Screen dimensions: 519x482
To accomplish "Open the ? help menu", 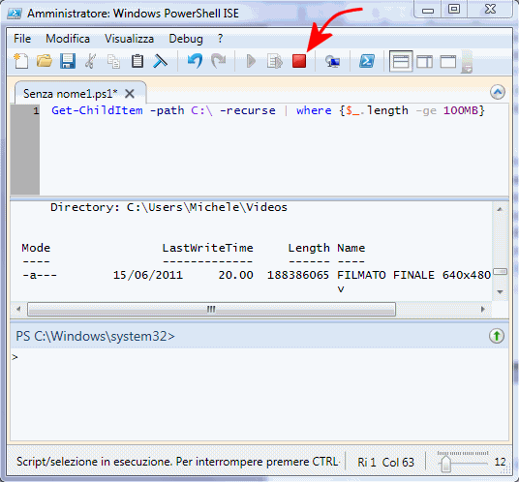I will (221, 39).
